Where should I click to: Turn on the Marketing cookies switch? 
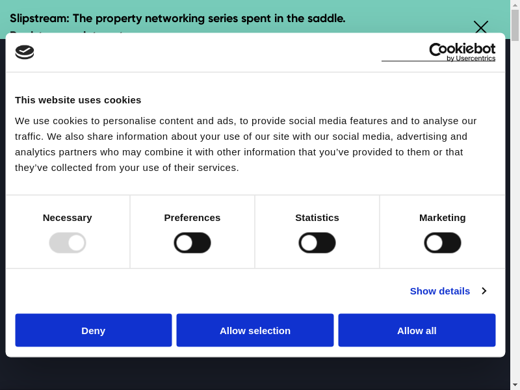click(443, 243)
